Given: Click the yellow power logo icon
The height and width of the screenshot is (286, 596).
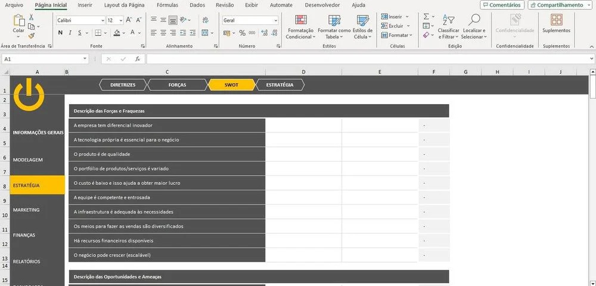Looking at the screenshot, I should click(29, 95).
